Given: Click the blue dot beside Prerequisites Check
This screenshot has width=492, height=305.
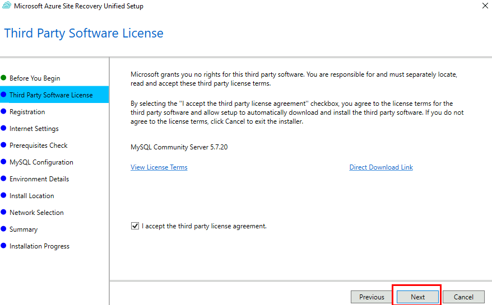Looking at the screenshot, I should [x=3, y=144].
